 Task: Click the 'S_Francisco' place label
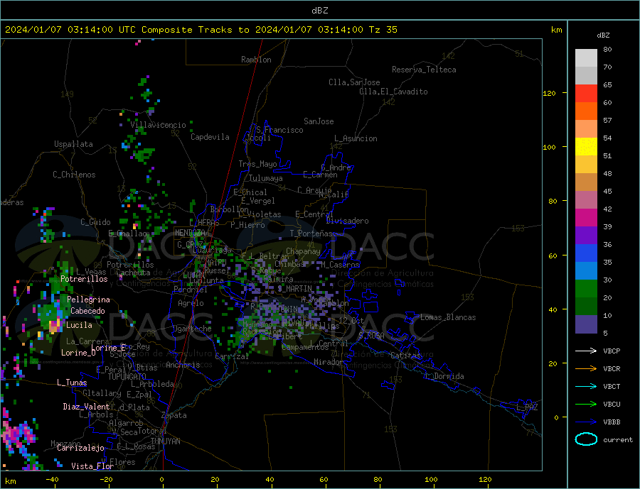[279, 130]
